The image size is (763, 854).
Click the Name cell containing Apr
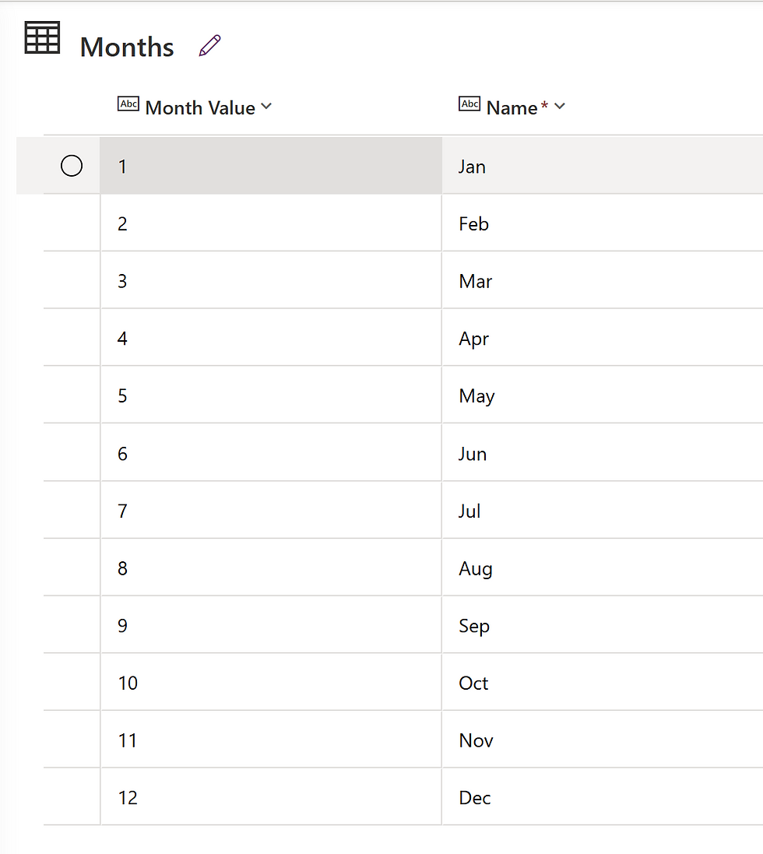[x=602, y=339]
